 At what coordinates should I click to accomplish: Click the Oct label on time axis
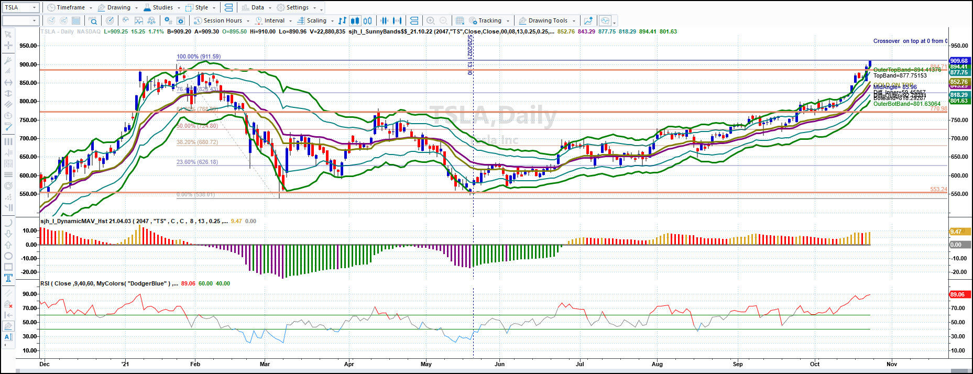click(x=815, y=364)
